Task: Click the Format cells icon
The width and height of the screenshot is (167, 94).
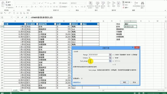Action: 118,3
